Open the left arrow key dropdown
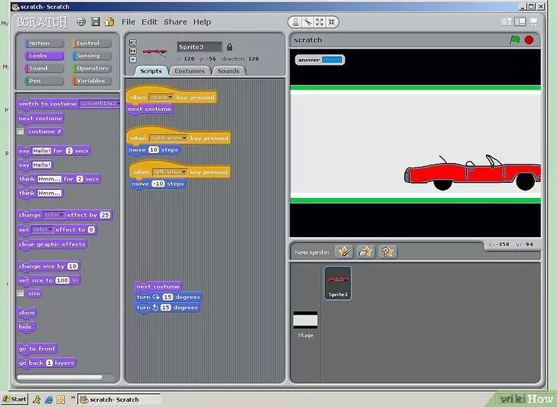The image size is (557, 407). click(170, 172)
